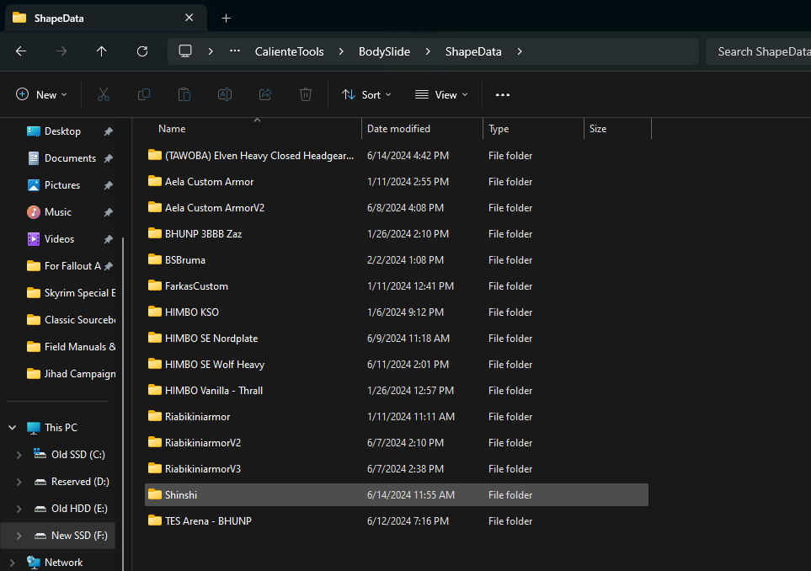The image size is (811, 571).
Task: Show hidden breadcrumb path via ellipsis
Action: 235,51
